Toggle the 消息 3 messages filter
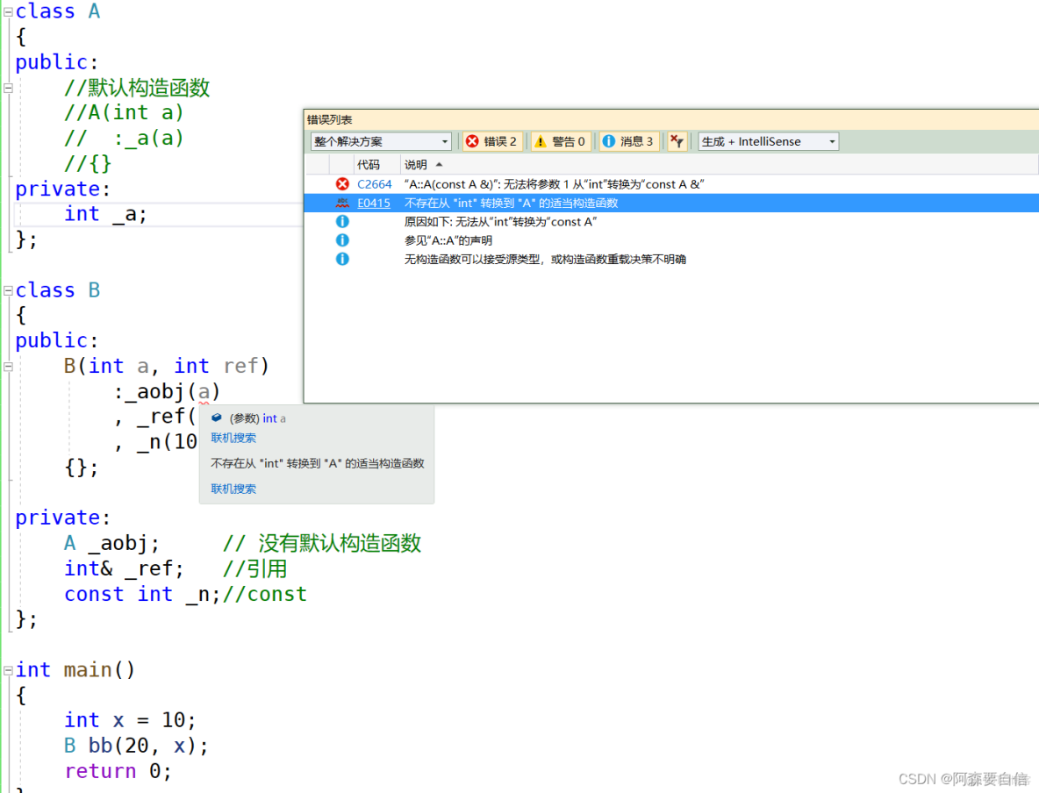The height and width of the screenshot is (793, 1039). point(629,141)
